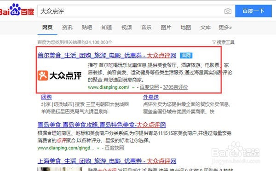276x171 pixels.
Task: Open the 文库 tab
Action: point(206,28)
